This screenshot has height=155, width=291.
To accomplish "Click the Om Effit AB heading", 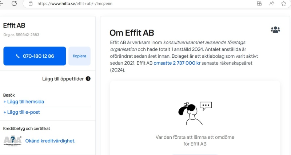I will pos(132,33).
